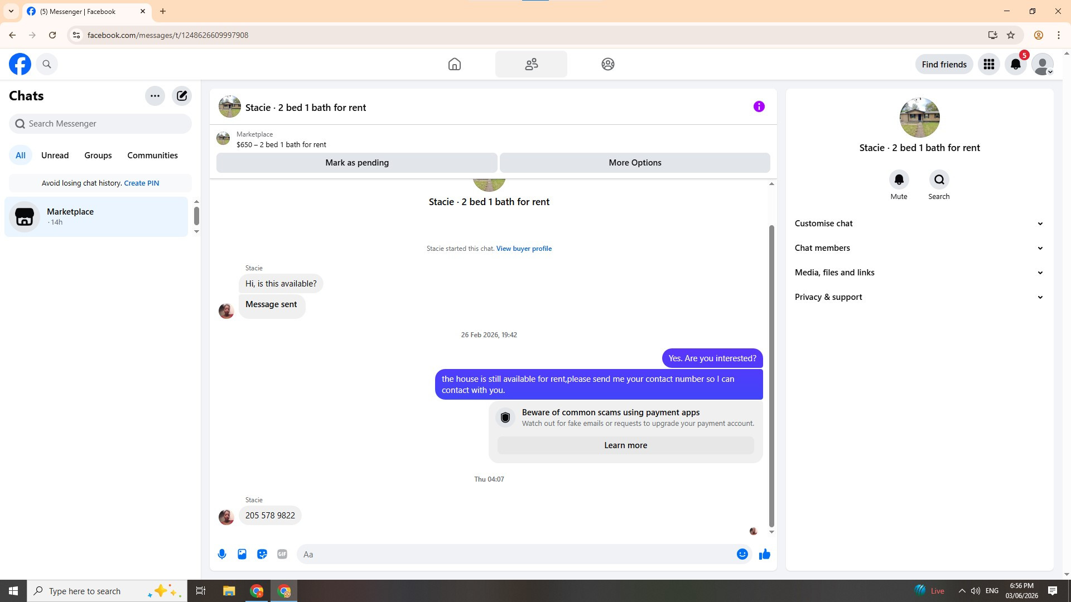
Task: Toggle the conversation information panel
Action: point(759,106)
